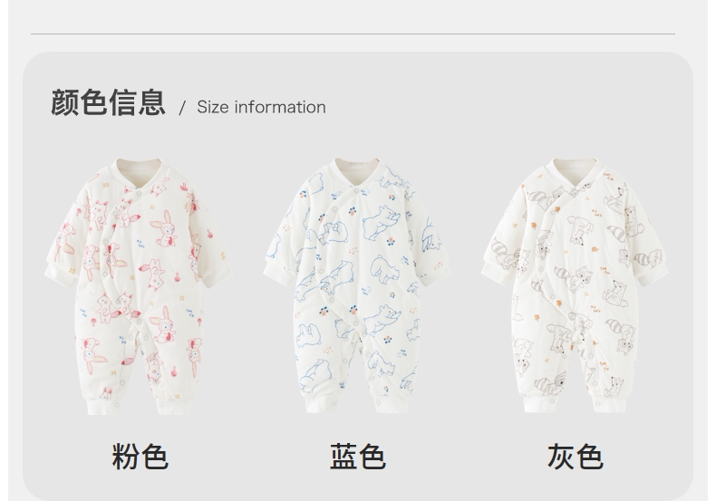Click the V-neck collar of the gray romper
This screenshot has height=501, width=716.
tap(575, 175)
